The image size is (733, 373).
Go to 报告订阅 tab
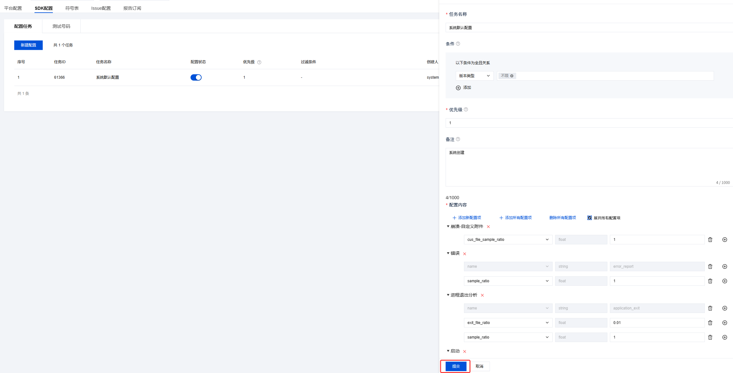coord(132,8)
